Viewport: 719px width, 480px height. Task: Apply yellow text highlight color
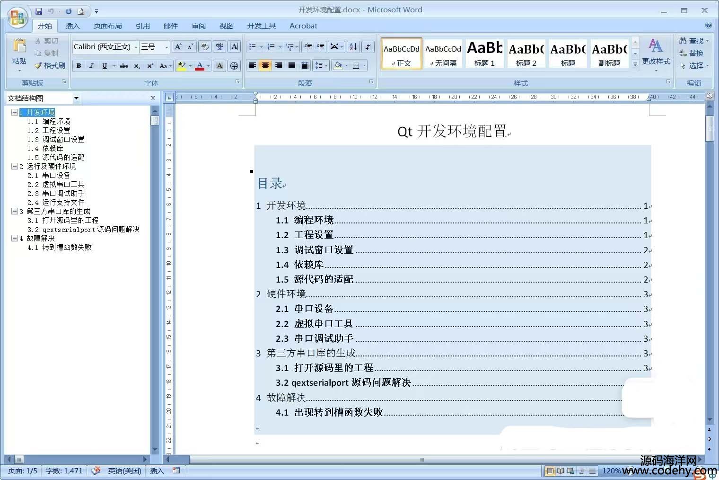(x=181, y=66)
